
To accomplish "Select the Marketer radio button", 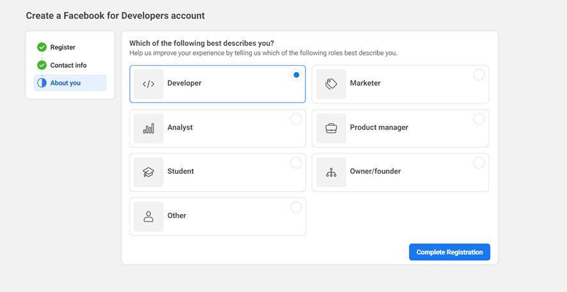I will (x=479, y=75).
